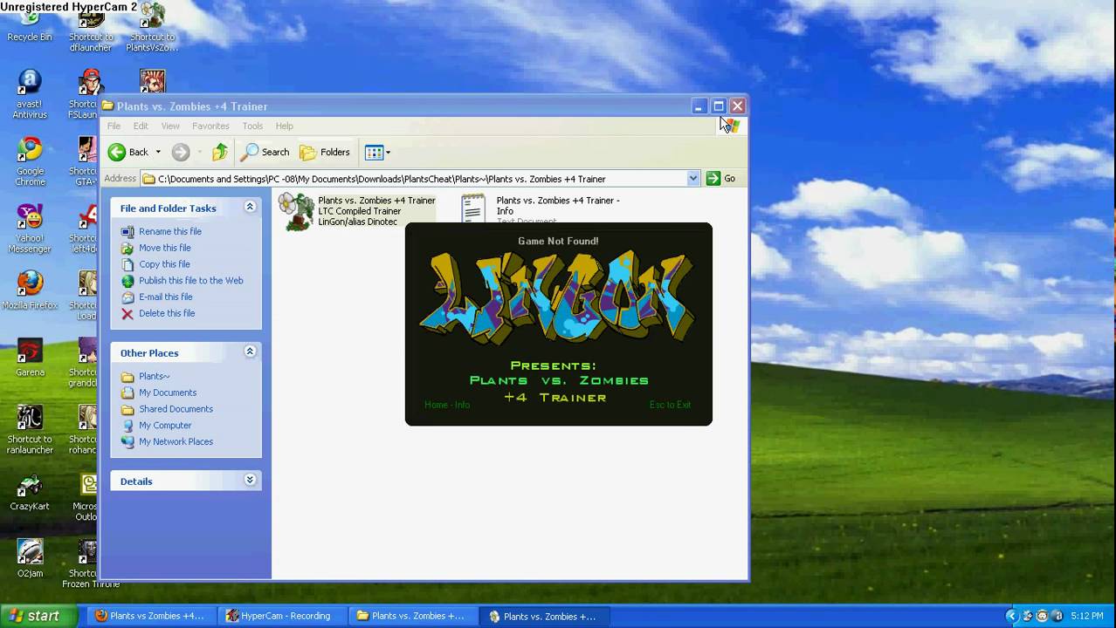Open the Back button history dropdown arrow
This screenshot has height=628, width=1116.
pos(158,152)
